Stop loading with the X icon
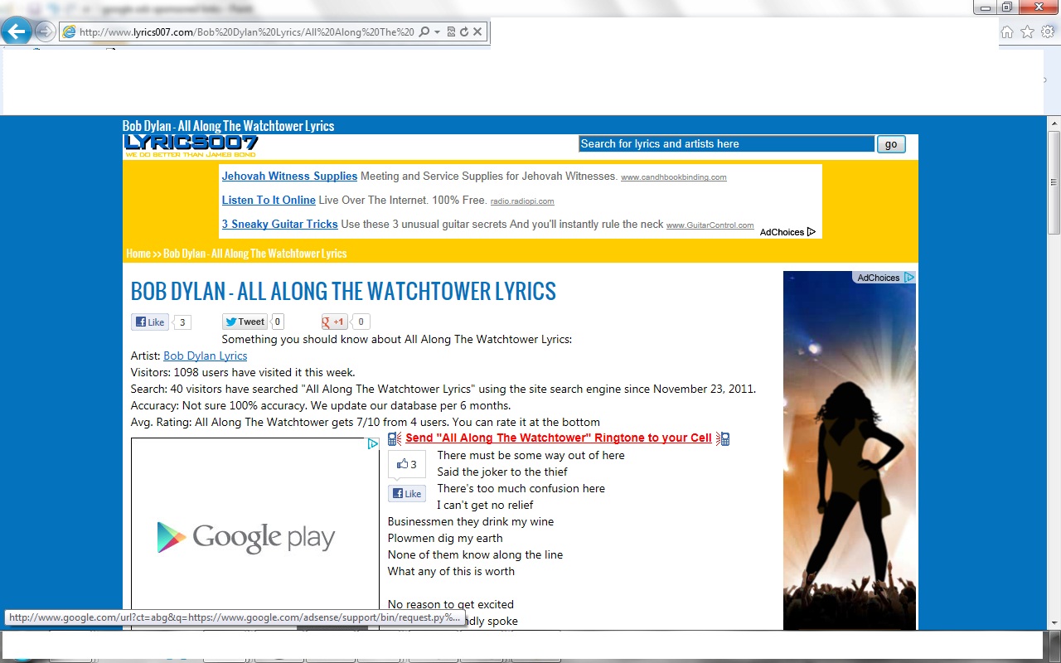1061x663 pixels. pos(477,32)
